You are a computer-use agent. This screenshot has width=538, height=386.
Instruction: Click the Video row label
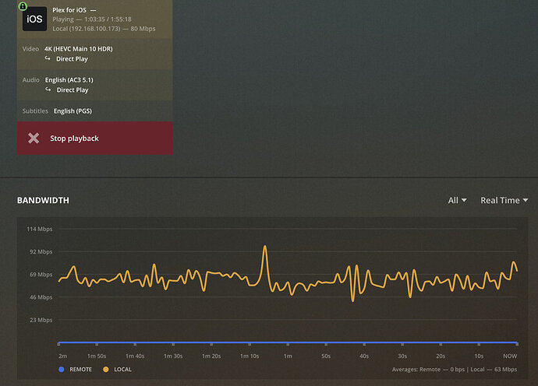tap(30, 48)
